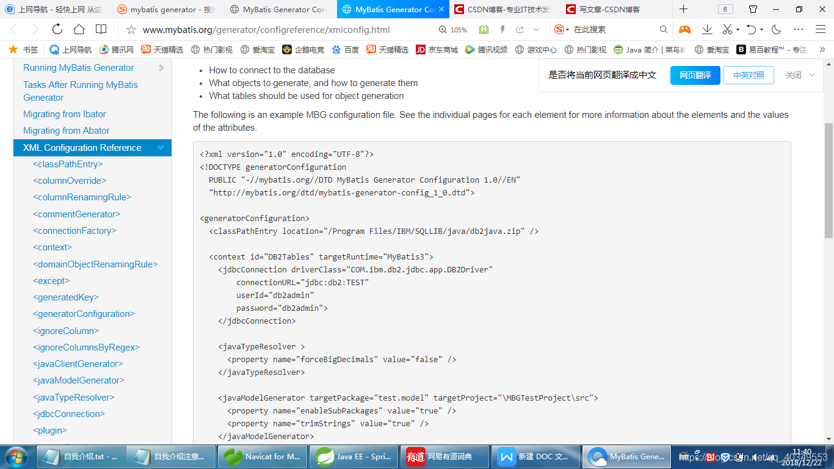Image resolution: width=834 pixels, height=469 pixels.
Task: Click the back navigation arrow
Action: (13, 29)
